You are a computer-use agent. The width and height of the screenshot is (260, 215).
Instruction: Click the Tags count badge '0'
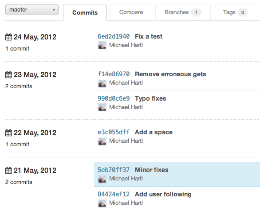(243, 12)
